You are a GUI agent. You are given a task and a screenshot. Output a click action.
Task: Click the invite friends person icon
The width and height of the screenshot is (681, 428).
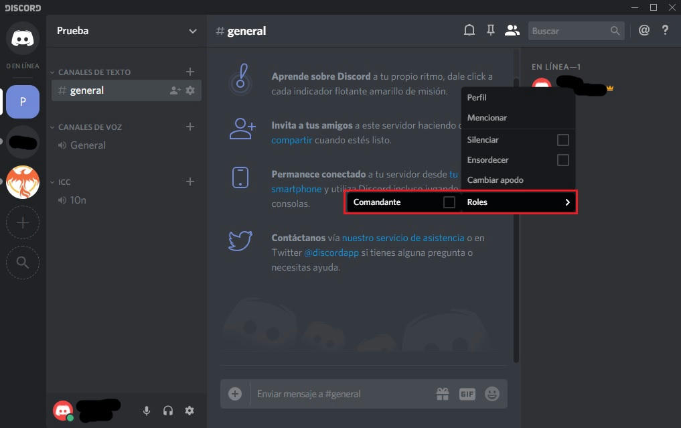[x=242, y=129]
